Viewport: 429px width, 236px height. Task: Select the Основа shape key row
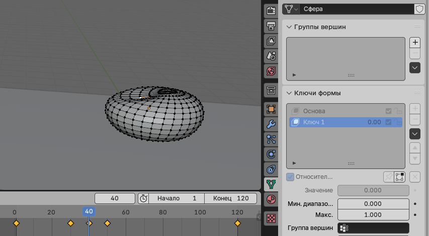[346, 111]
